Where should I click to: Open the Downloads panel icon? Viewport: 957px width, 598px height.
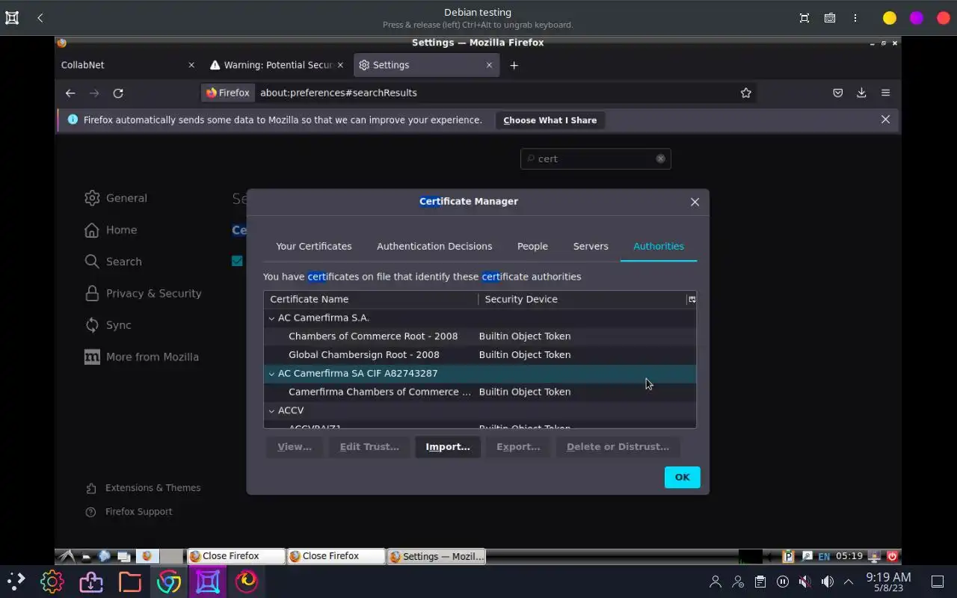[x=861, y=93]
